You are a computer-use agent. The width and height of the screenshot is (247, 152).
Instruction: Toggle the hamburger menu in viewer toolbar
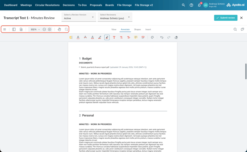(x=5, y=30)
